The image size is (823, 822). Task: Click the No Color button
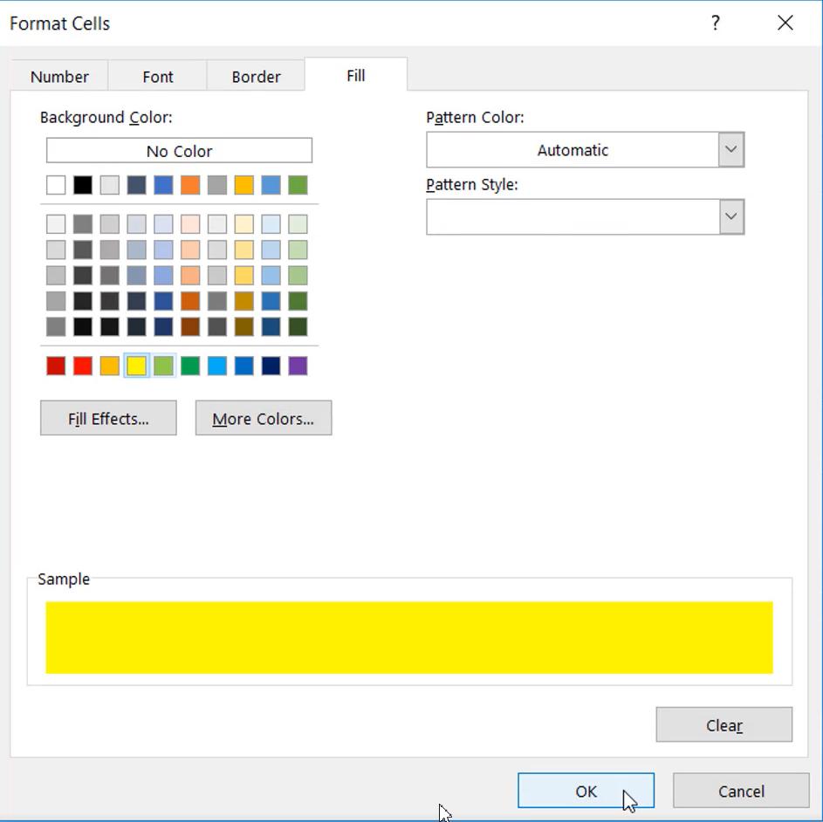(179, 151)
